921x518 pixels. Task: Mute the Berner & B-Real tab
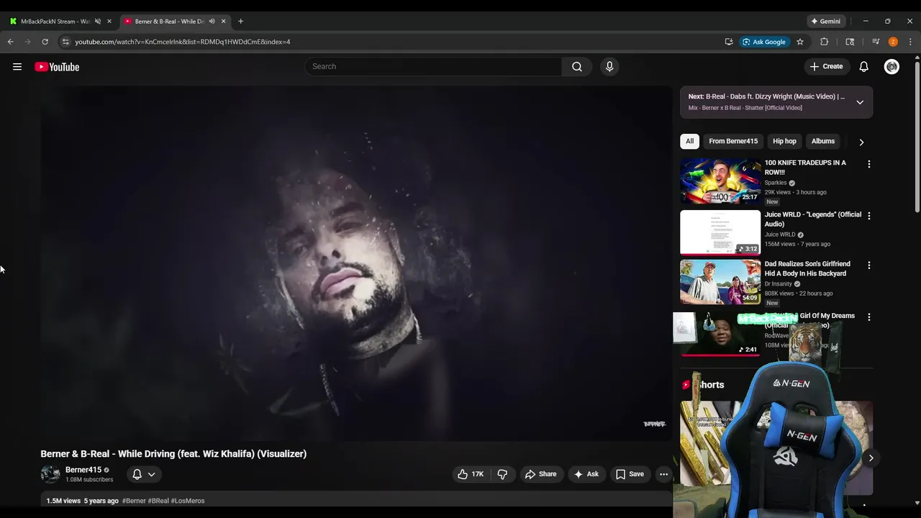(212, 21)
